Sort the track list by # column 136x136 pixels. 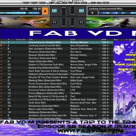(x=8, y=40)
